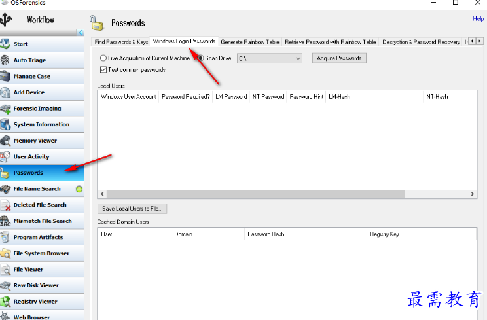Click the green status indicator beside File Name Search
Viewport: 487px width, 320px height.
point(79,189)
